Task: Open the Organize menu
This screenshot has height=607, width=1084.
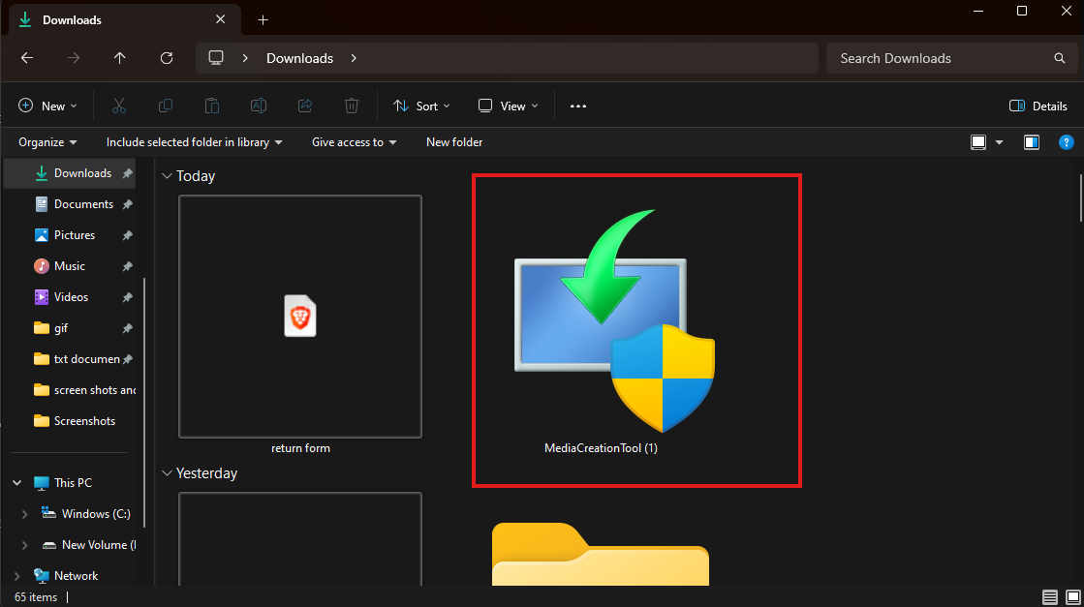Action: [x=47, y=142]
